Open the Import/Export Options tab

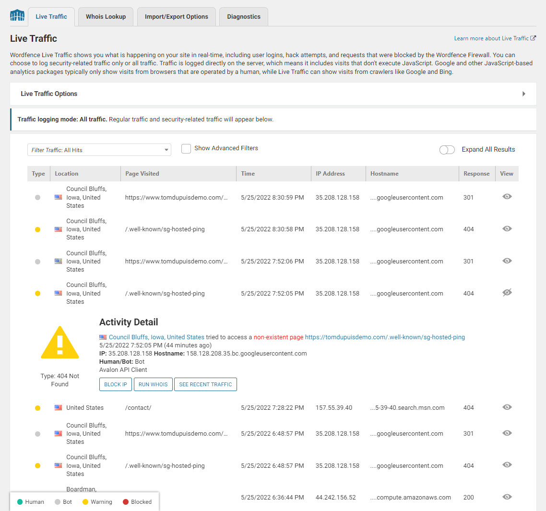coord(177,17)
